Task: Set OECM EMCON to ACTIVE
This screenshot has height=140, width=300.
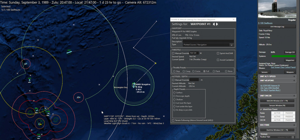Action: pos(277,120)
